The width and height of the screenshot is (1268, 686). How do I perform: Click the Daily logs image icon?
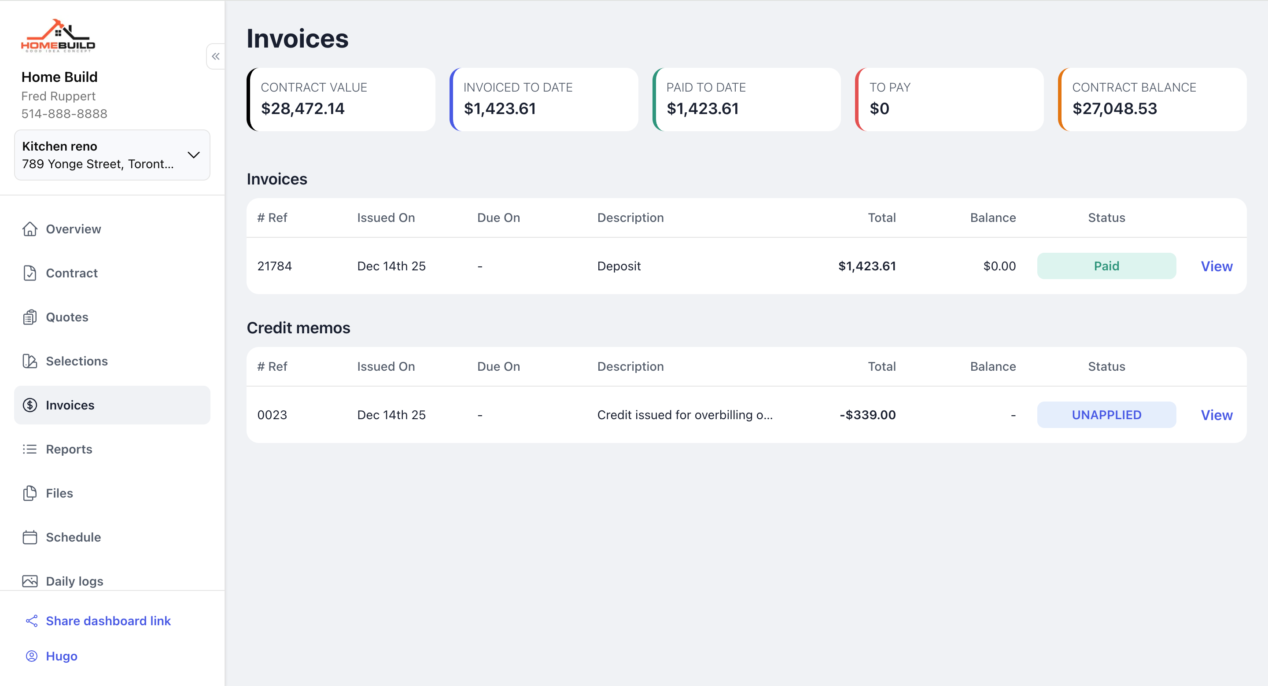click(x=29, y=581)
